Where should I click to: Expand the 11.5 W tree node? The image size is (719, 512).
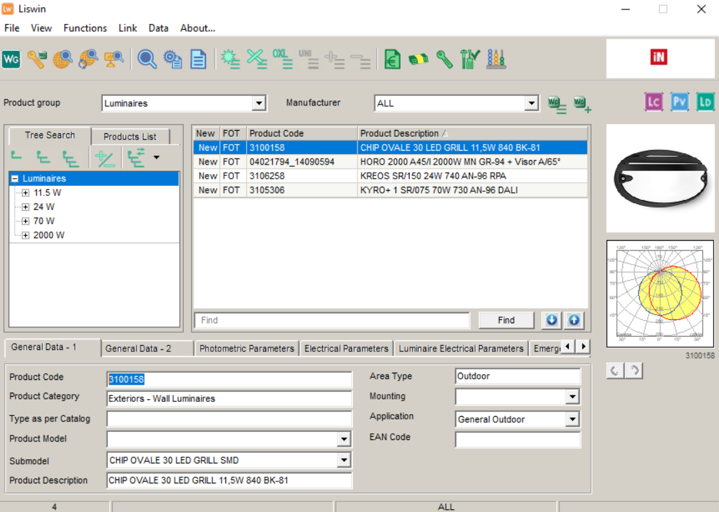tap(25, 193)
